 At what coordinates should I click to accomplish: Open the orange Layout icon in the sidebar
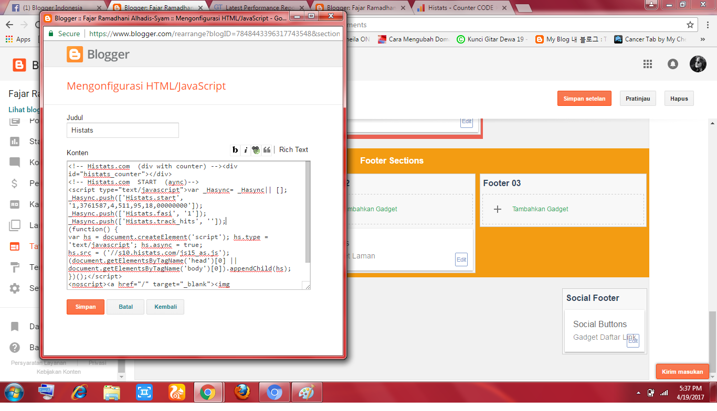[15, 246]
